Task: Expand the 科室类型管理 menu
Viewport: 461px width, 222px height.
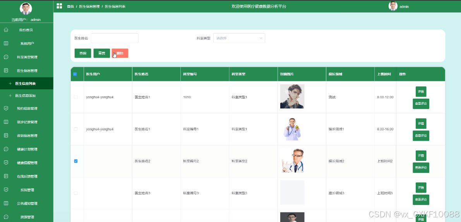Action: pyautogui.click(x=27, y=57)
